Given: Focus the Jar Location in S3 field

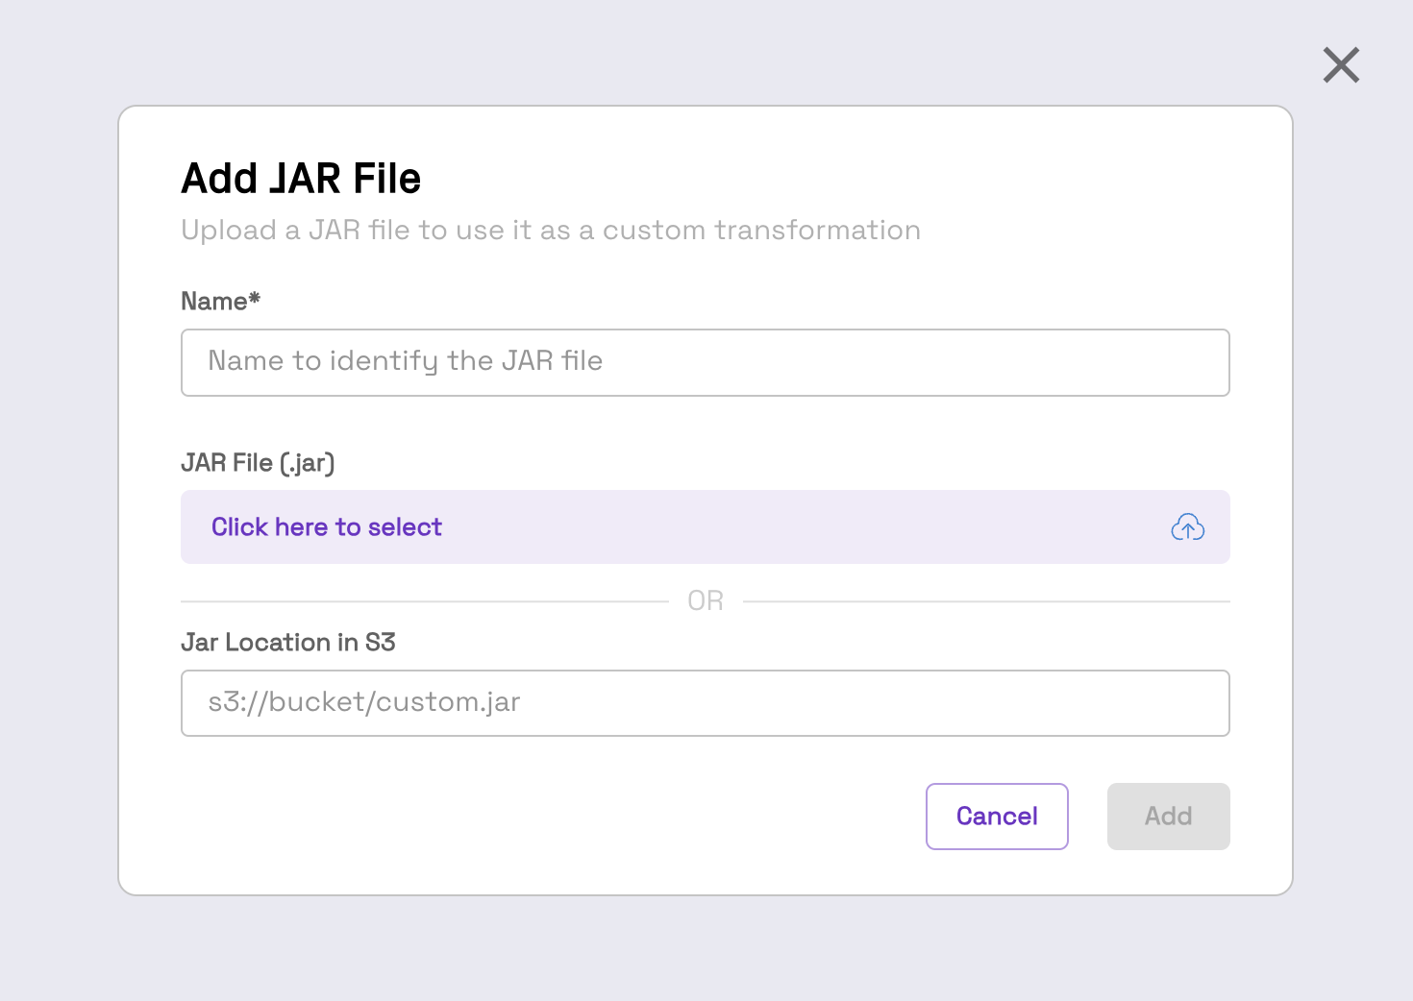Looking at the screenshot, I should pyautogui.click(x=706, y=703).
